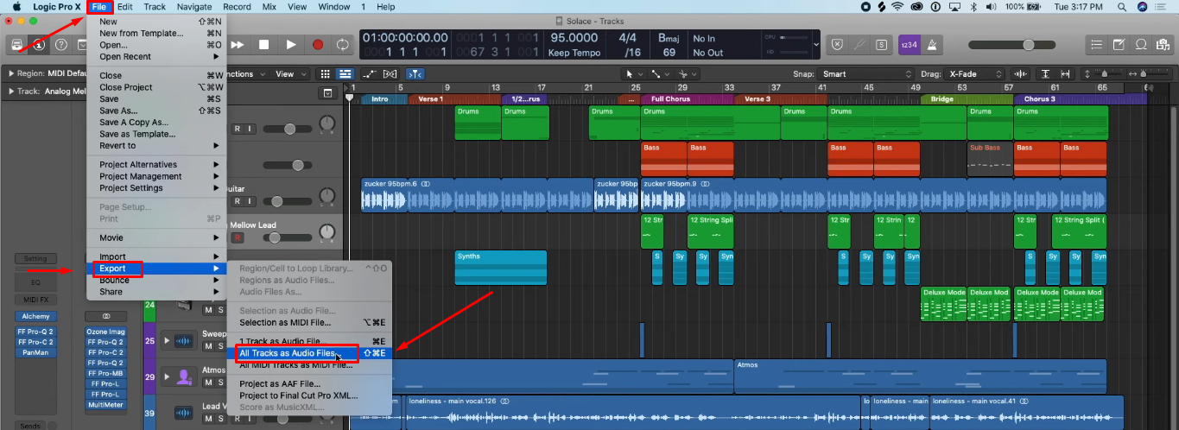Click the MIDI FX slot
This screenshot has height=430, width=1179.
35,300
